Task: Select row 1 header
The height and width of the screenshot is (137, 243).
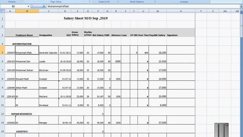Action: (2, 17)
